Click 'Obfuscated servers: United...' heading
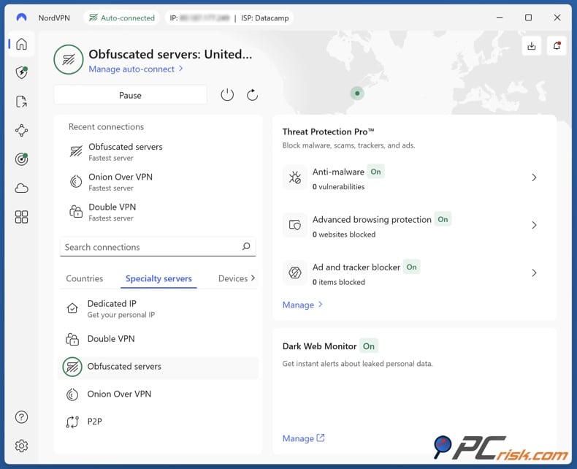 (170, 54)
